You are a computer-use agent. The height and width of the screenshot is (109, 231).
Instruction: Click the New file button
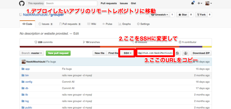[x=99, y=53]
